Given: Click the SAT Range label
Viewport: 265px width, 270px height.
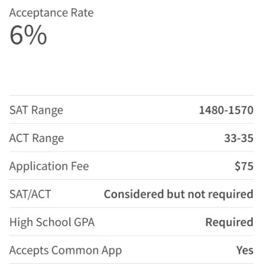Looking at the screenshot, I should point(36,110).
